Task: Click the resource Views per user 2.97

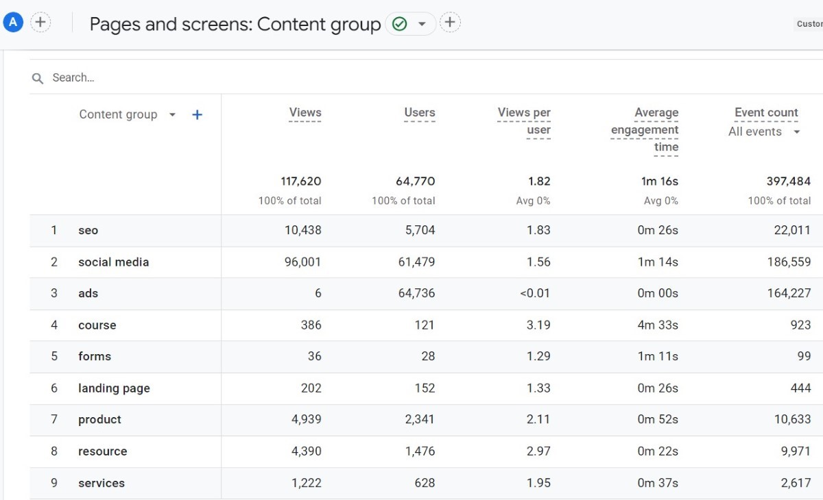Action: tap(538, 451)
